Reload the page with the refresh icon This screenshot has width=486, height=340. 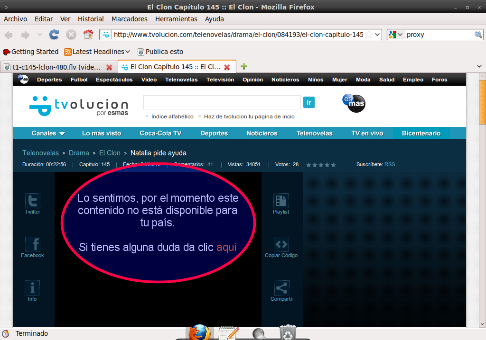coord(54,35)
